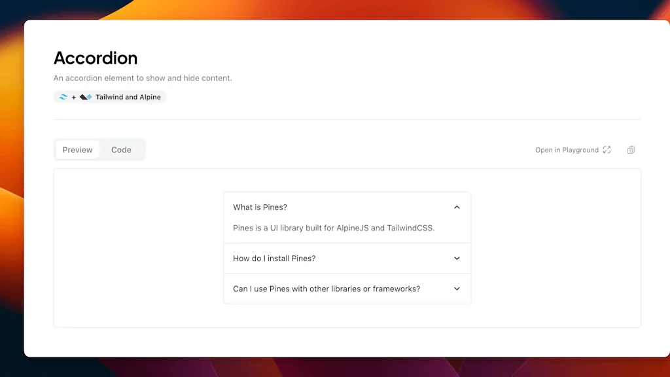
Task: Copy the code using the clipboard icon
Action: pyautogui.click(x=631, y=150)
